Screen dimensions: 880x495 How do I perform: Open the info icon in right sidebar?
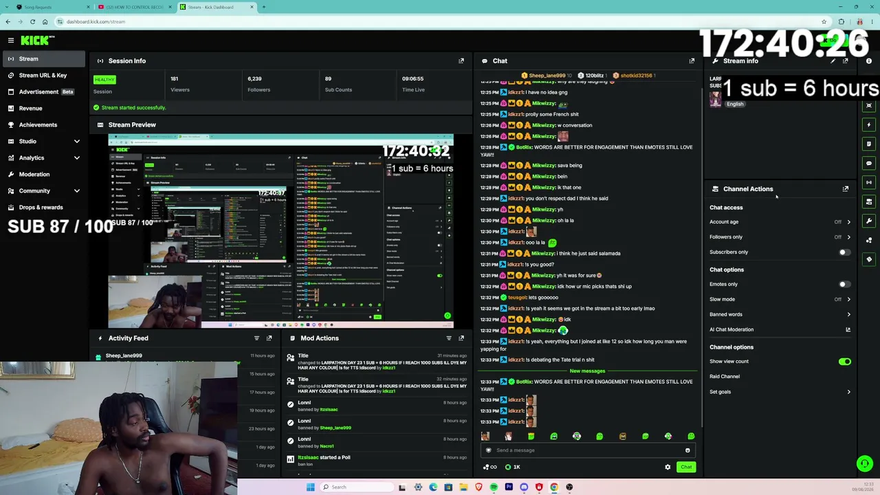click(869, 61)
